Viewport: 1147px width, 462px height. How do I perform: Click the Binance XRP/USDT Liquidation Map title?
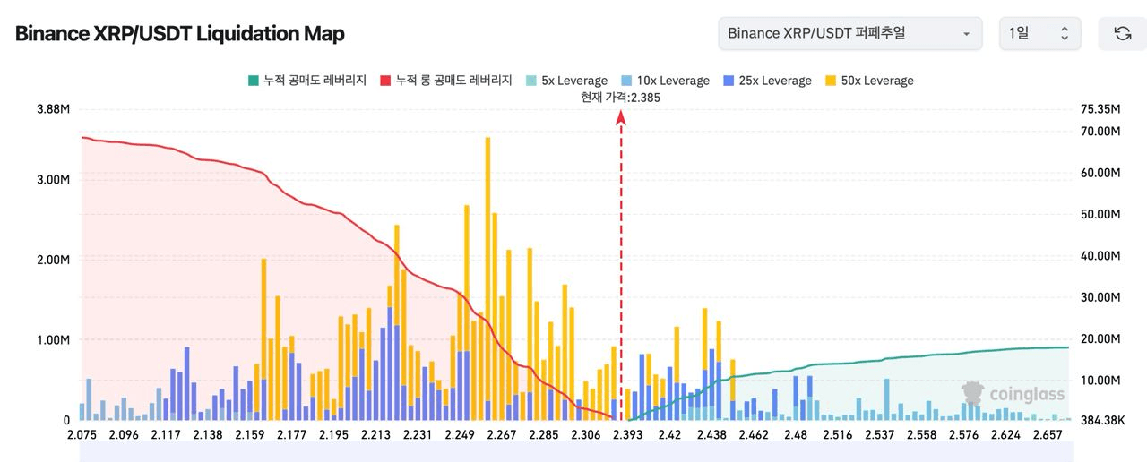(x=180, y=34)
